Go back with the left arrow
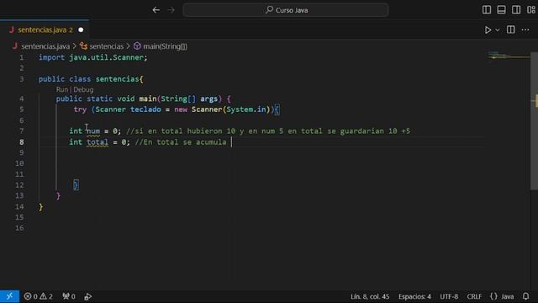 tap(156, 10)
